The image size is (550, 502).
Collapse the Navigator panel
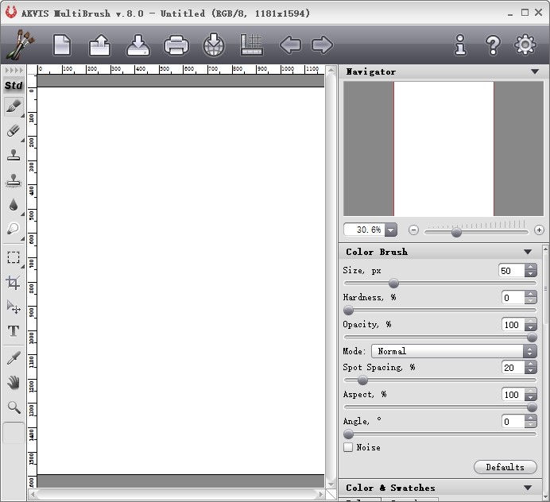(x=535, y=71)
